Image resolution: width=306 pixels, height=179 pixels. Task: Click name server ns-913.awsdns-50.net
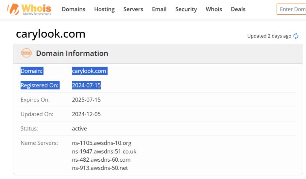coord(100,168)
